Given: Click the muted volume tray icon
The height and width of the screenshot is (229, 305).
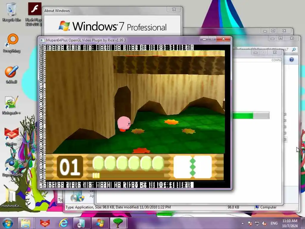Looking at the screenshot, I should tap(264, 223).
